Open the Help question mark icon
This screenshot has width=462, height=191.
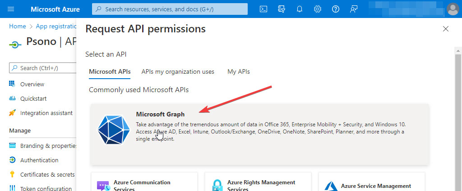coord(336,9)
